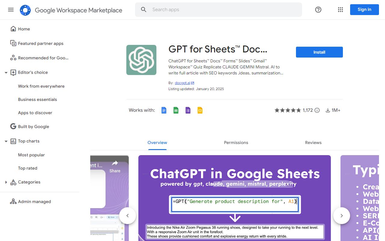
Task: Open Most popular in sidebar
Action: pyautogui.click(x=31, y=155)
